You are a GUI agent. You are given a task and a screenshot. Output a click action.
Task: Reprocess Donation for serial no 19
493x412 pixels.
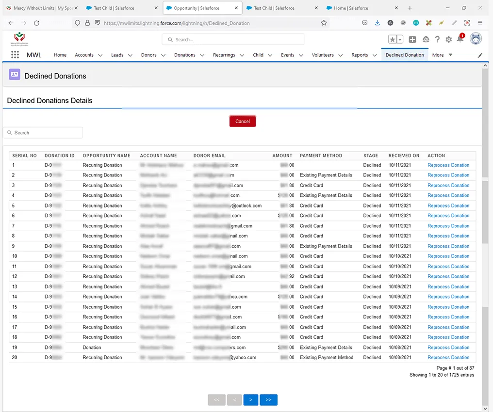click(x=448, y=348)
